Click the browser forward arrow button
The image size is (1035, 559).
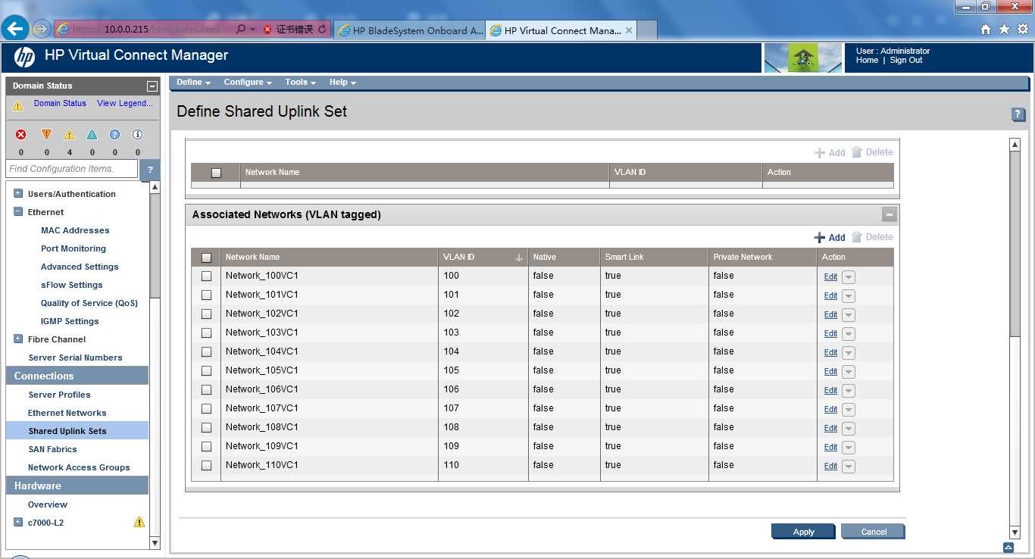pos(41,30)
